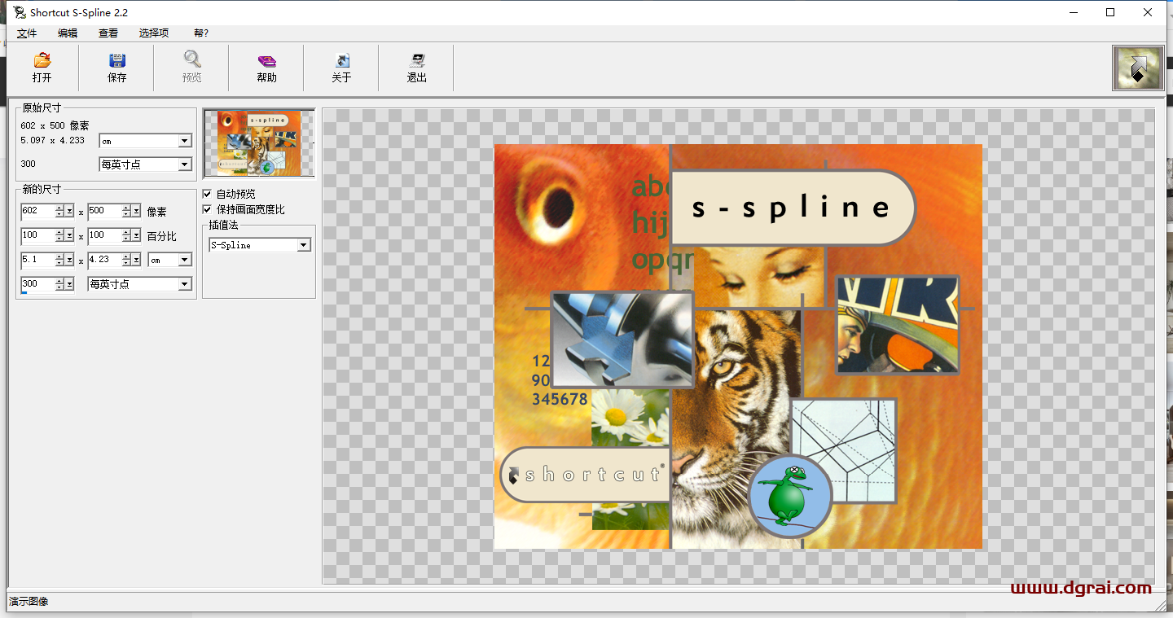Viewport: 1173px width, 618px height.
Task: Click the 插值法 group title
Action: click(x=223, y=224)
